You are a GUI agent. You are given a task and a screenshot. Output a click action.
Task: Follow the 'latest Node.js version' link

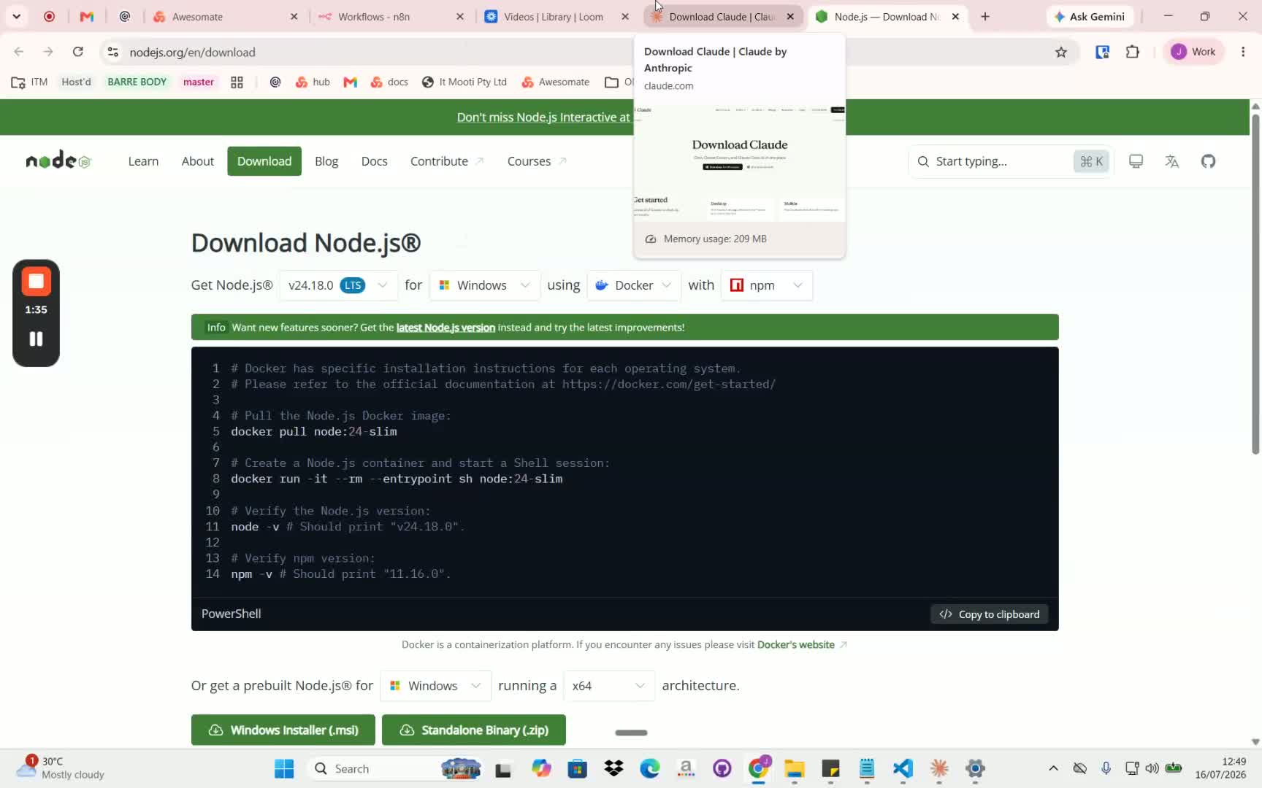(445, 328)
